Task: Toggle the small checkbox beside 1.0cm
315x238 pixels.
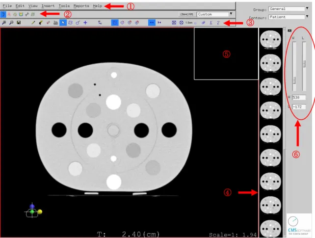Action: tap(195, 23)
